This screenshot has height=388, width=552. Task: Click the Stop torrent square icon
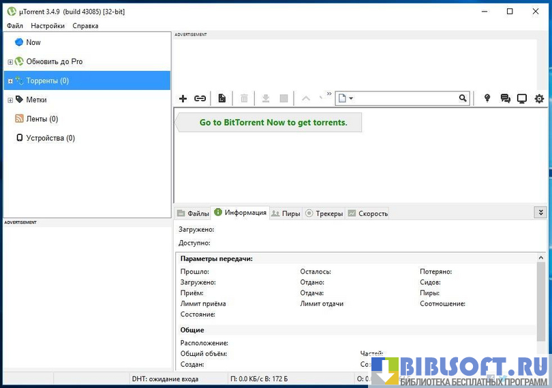284,99
